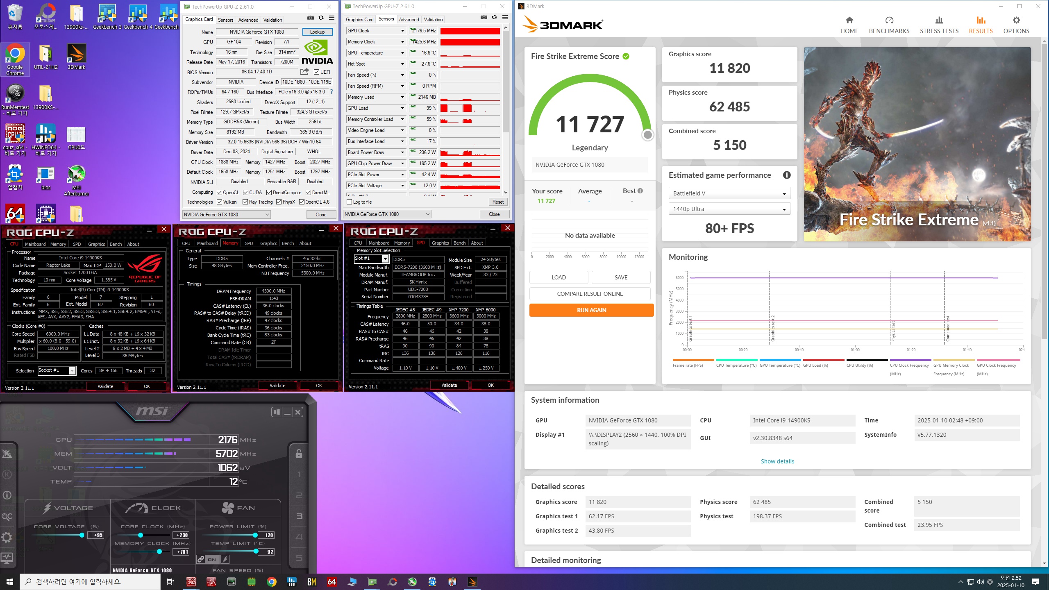Open GPU selector dropdown in GPU-Z Sensors window
The image size is (1049, 590).
point(387,214)
